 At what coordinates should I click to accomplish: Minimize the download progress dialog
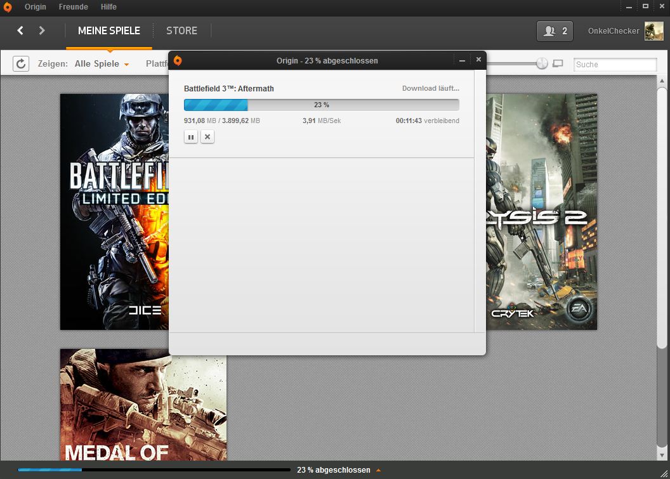tap(462, 61)
